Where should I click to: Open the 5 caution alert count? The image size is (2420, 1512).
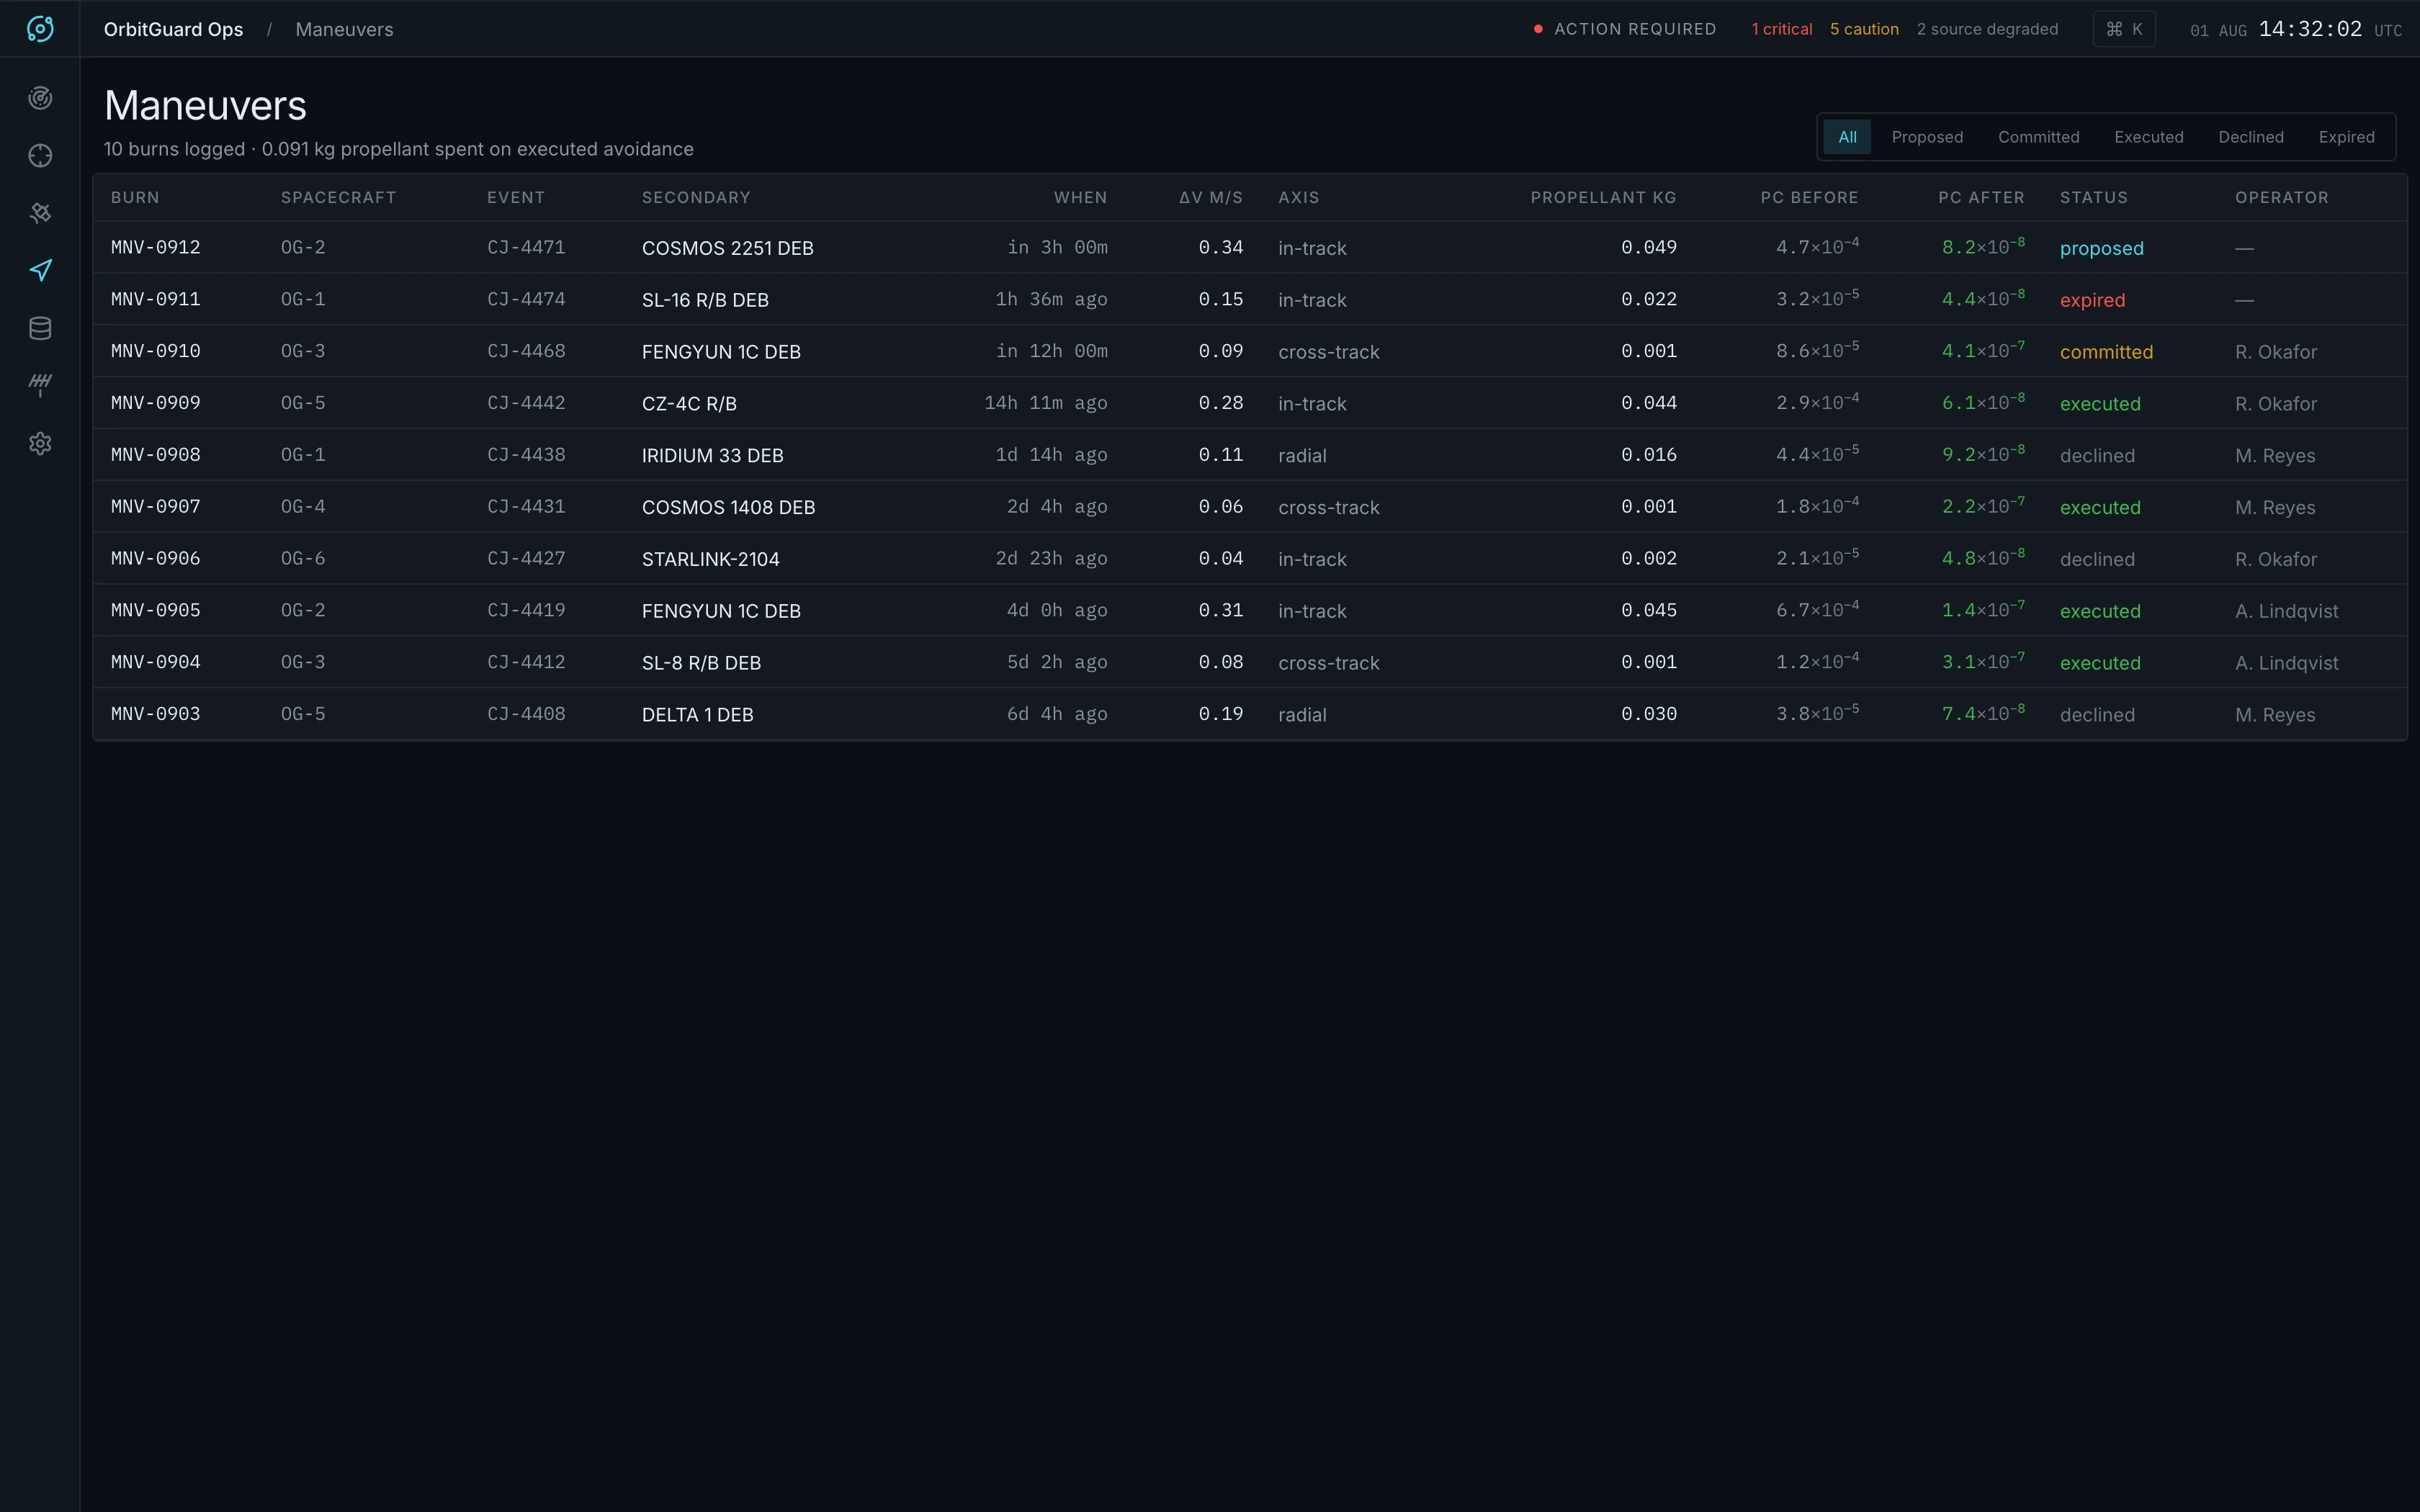[x=1864, y=29]
